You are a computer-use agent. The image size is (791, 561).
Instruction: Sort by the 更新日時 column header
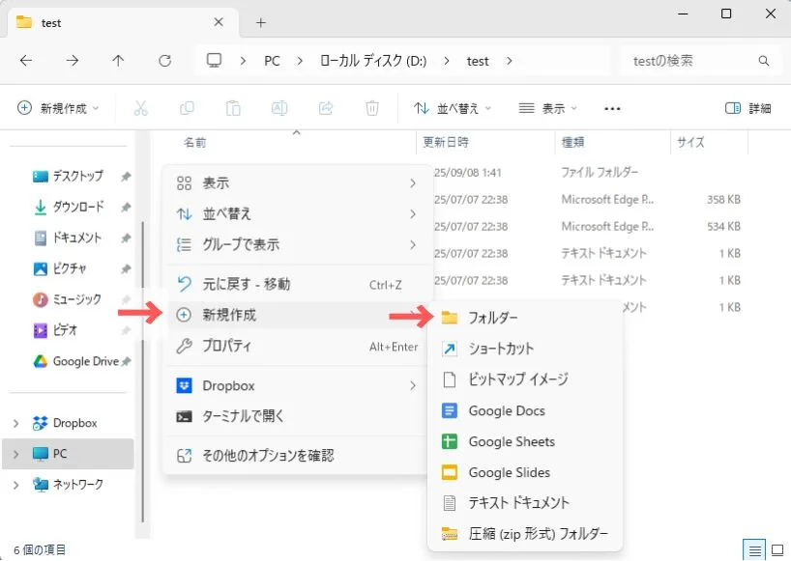[446, 142]
